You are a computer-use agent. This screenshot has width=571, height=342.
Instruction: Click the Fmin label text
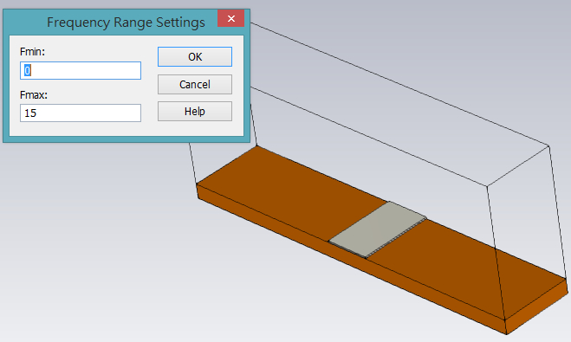click(x=32, y=52)
